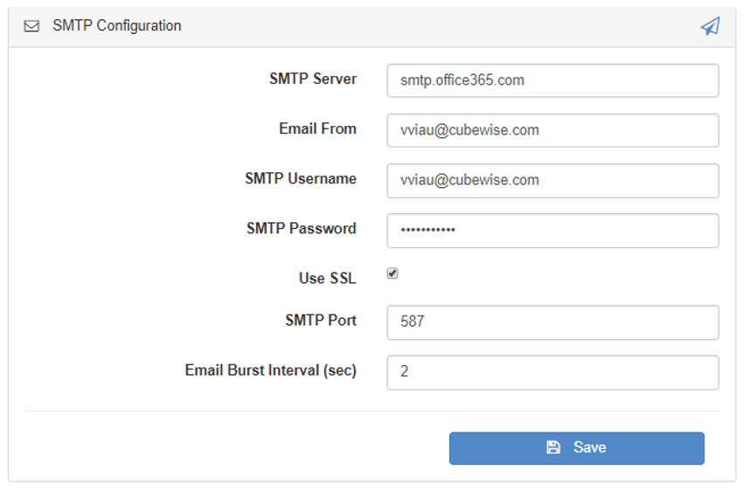Focus the Email From text box
The width and height of the screenshot is (750, 491).
coord(552,130)
